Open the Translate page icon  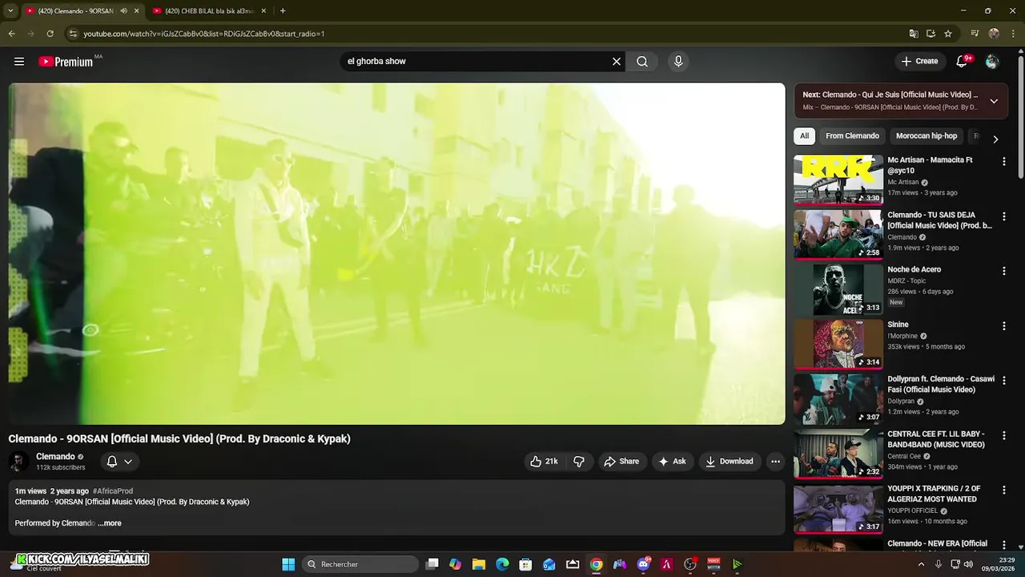914,34
